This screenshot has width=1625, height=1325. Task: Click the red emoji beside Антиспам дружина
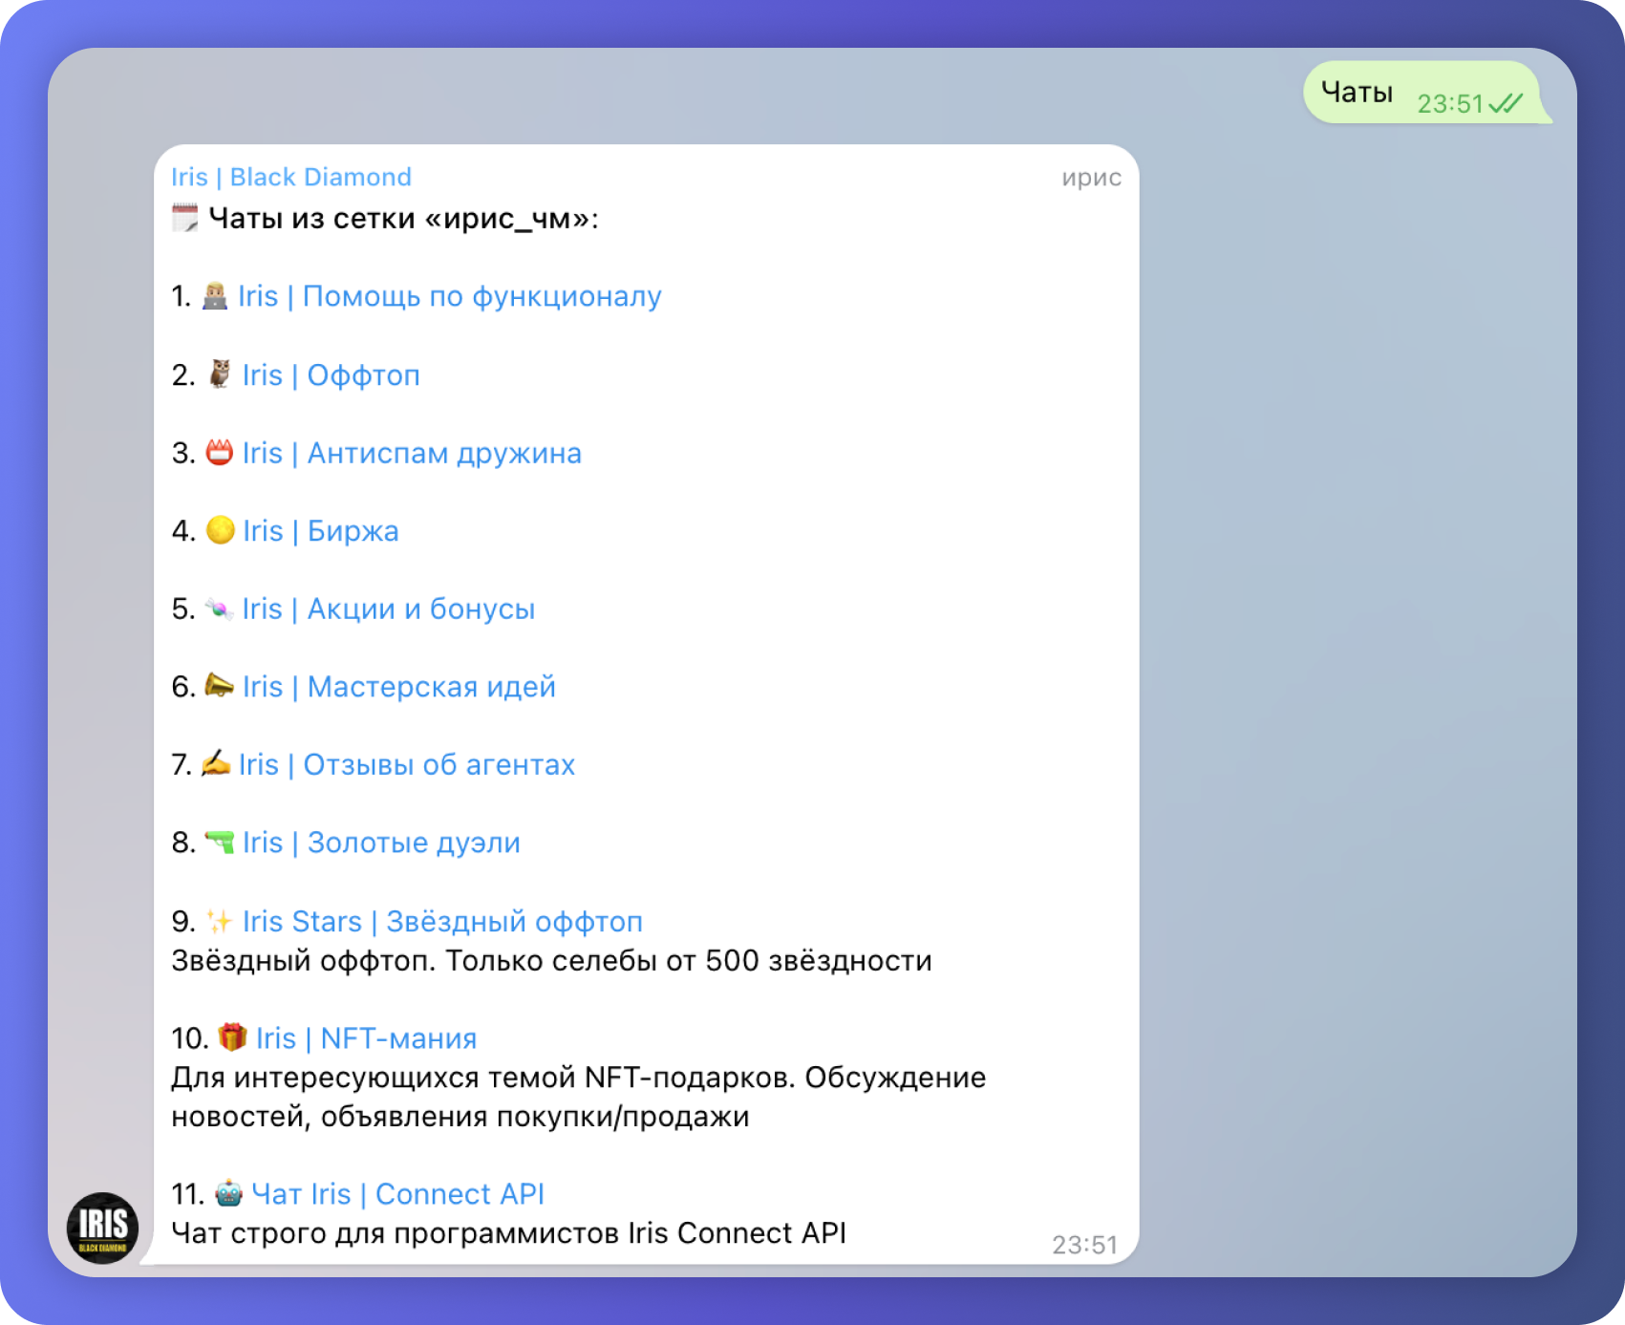pos(220,452)
